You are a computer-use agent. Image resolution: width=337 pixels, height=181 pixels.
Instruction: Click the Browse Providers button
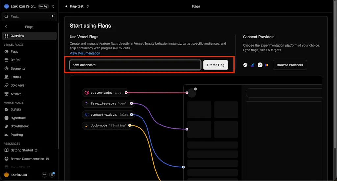click(x=290, y=65)
